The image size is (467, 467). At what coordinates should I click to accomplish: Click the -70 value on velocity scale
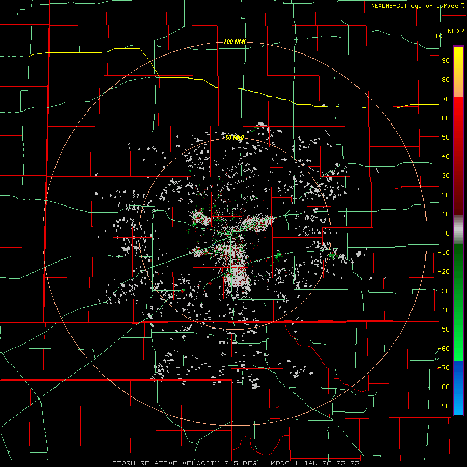pyautogui.click(x=444, y=368)
